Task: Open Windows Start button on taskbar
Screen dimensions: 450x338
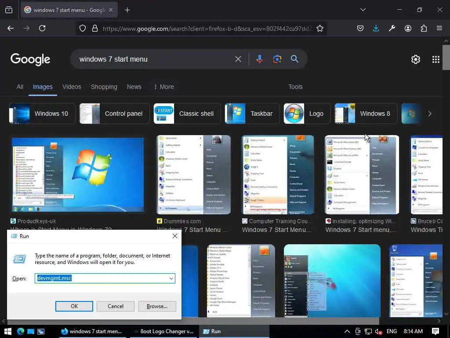Action: tap(8, 331)
